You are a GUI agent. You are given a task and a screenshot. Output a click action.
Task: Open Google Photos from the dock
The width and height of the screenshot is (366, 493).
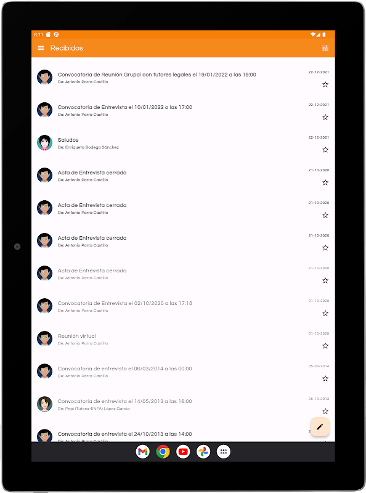click(x=203, y=452)
